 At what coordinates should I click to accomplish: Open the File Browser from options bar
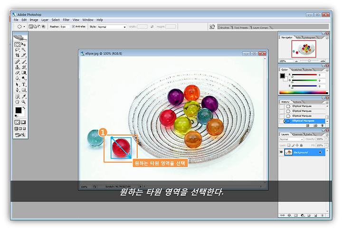tap(212, 27)
